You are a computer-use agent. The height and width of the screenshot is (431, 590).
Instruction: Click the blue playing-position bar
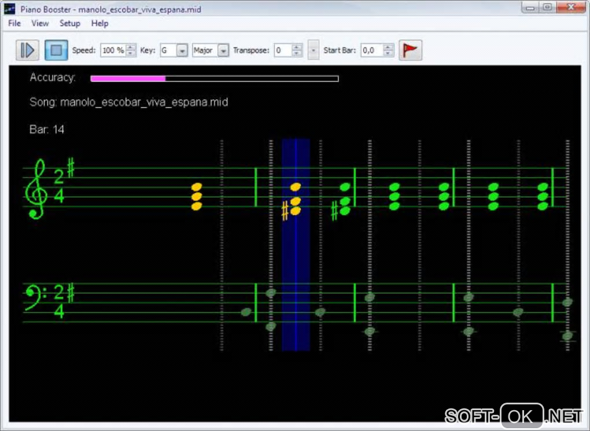click(296, 245)
